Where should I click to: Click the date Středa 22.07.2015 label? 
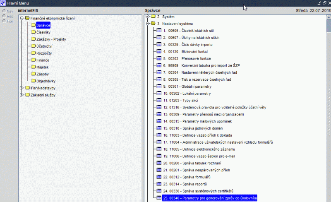click(313, 11)
